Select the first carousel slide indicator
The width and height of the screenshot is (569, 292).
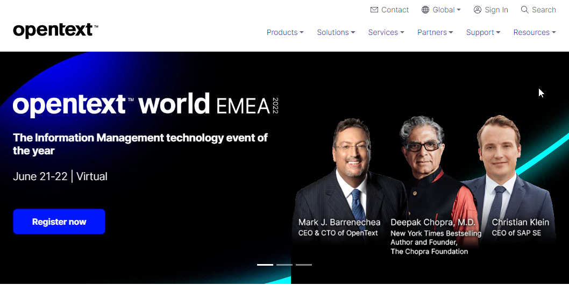click(265, 265)
